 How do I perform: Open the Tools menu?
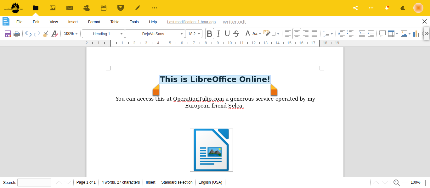134,22
